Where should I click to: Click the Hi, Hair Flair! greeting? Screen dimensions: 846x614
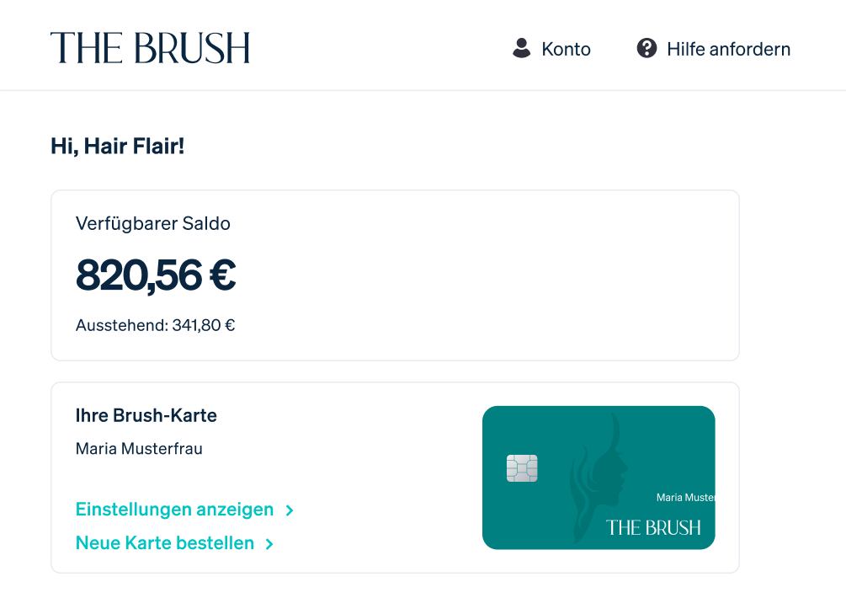pos(117,147)
